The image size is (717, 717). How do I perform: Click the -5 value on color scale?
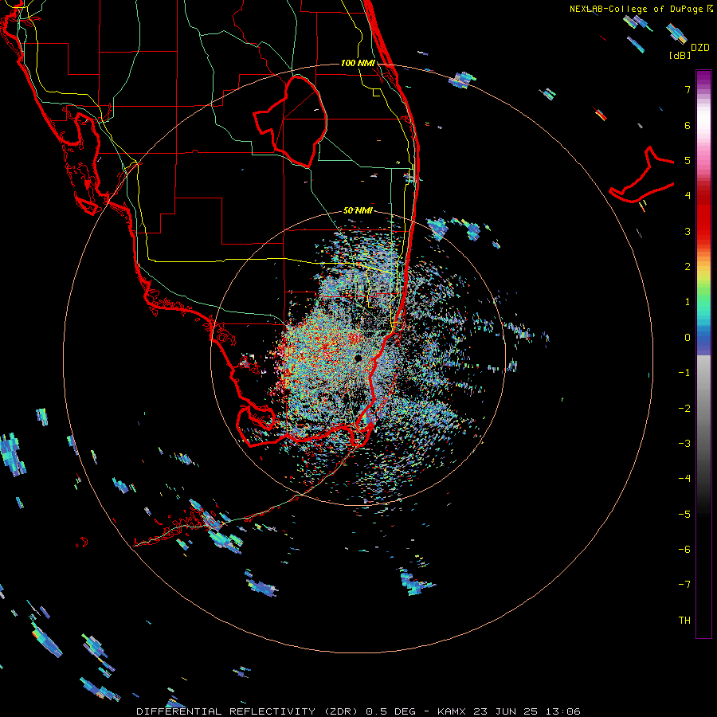[x=684, y=515]
